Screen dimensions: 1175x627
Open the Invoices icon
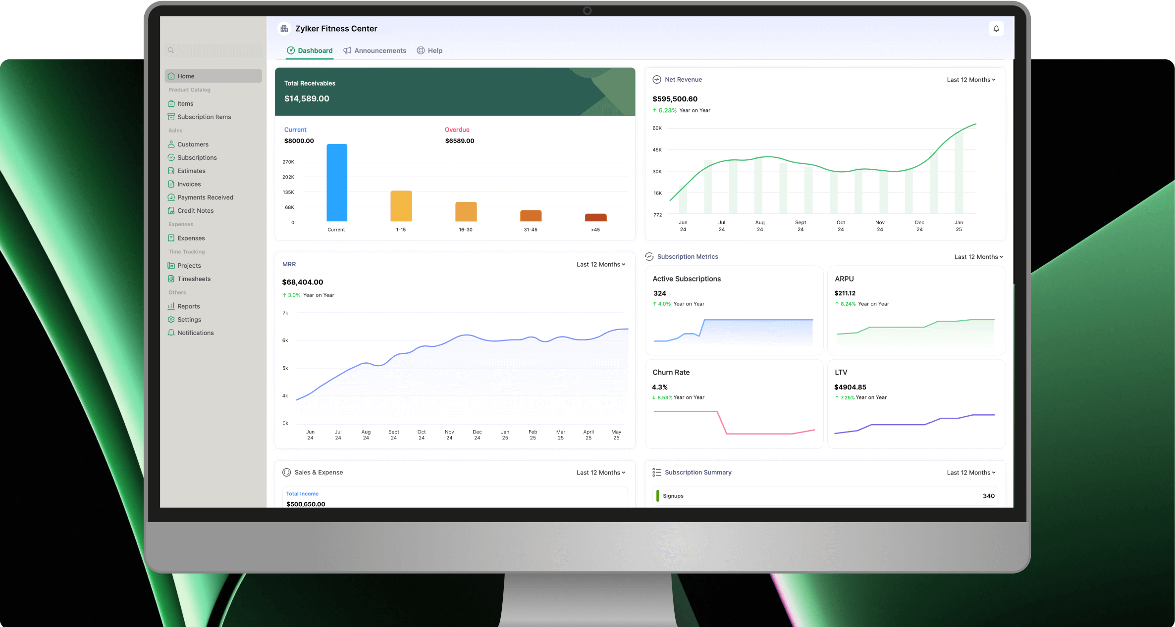(x=171, y=184)
